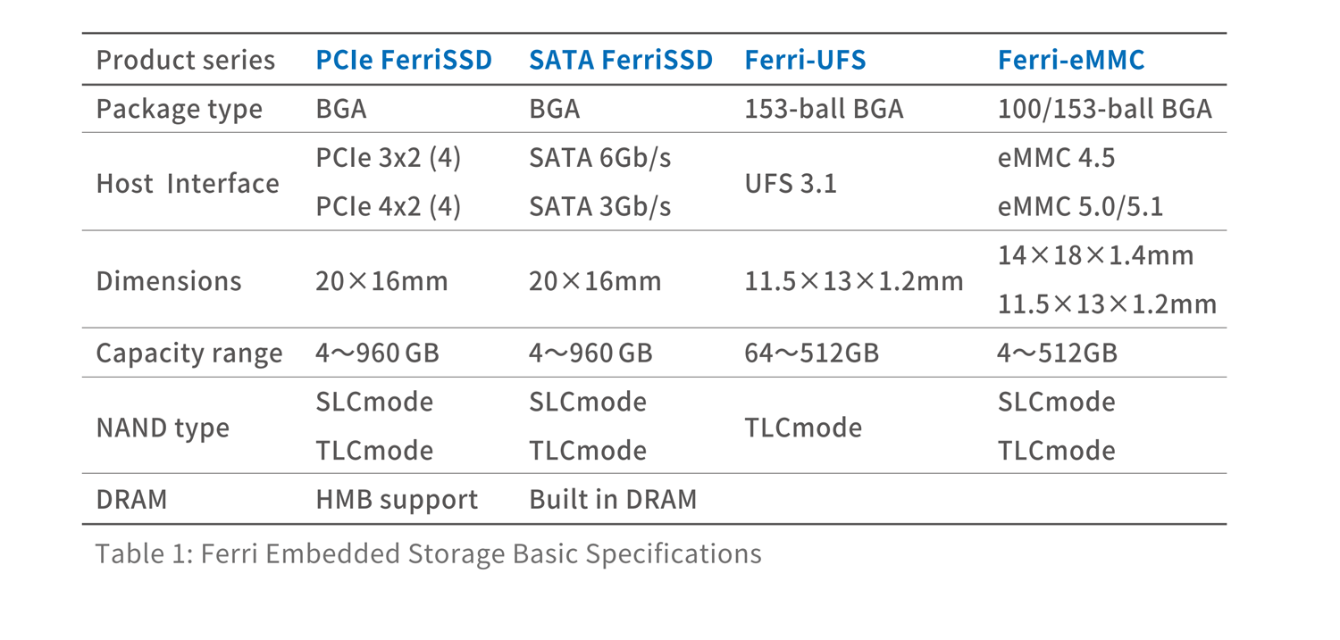This screenshot has width=1340, height=640.
Task: Click the Built in DRAM cell
Action: point(613,499)
